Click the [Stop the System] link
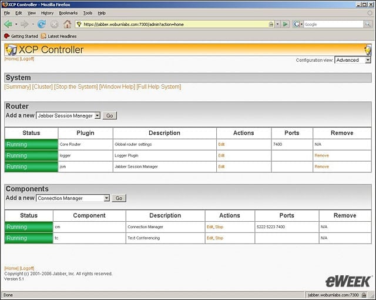376x300 pixels. tap(76, 86)
